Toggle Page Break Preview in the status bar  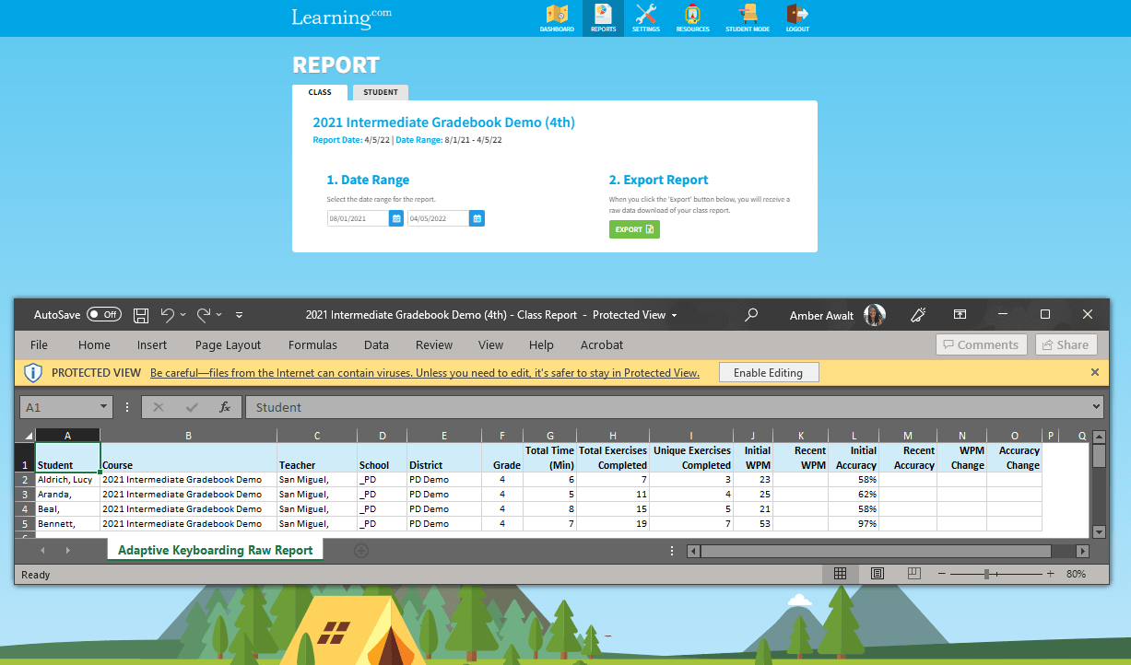point(913,573)
